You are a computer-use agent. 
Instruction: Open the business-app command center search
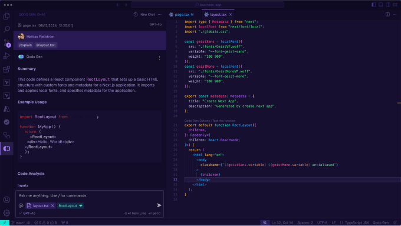coord(208,5)
